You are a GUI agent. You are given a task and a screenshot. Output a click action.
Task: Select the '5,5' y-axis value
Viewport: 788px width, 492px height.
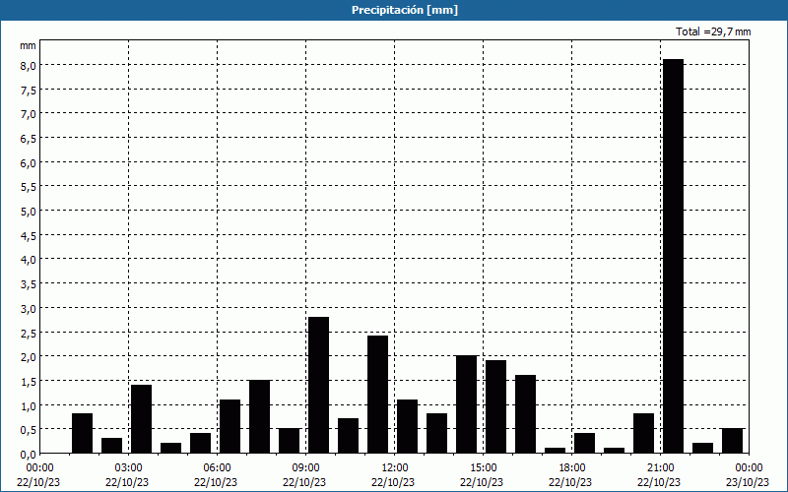(29, 187)
